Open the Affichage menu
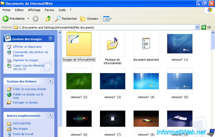This screenshot has height=137, width=215. 34,10
